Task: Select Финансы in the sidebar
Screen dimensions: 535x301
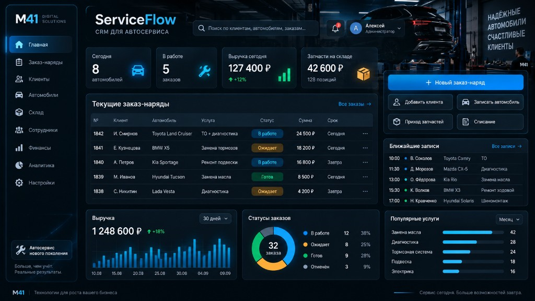Action: pyautogui.click(x=41, y=148)
